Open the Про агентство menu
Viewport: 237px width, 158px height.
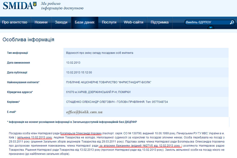click(15, 22)
